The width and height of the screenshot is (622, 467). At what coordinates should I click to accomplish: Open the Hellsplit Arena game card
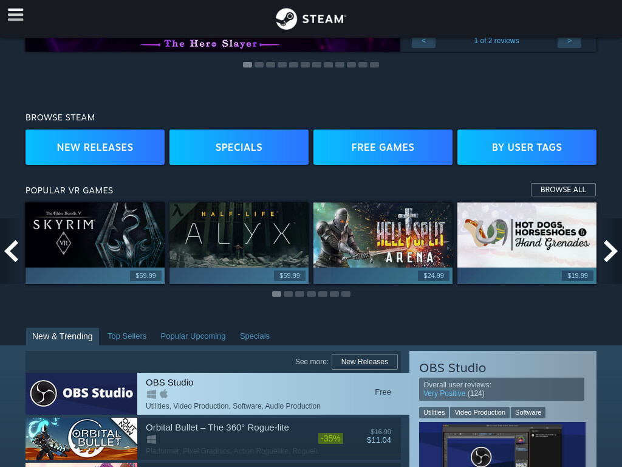383,243
